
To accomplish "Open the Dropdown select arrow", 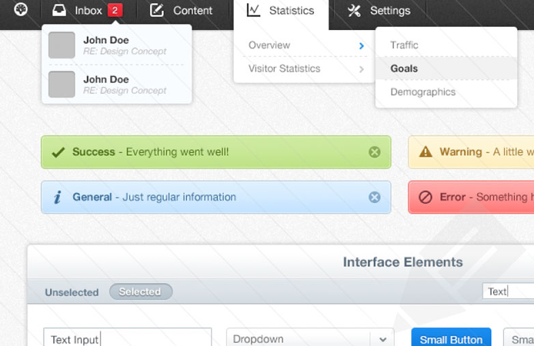I will [383, 340].
